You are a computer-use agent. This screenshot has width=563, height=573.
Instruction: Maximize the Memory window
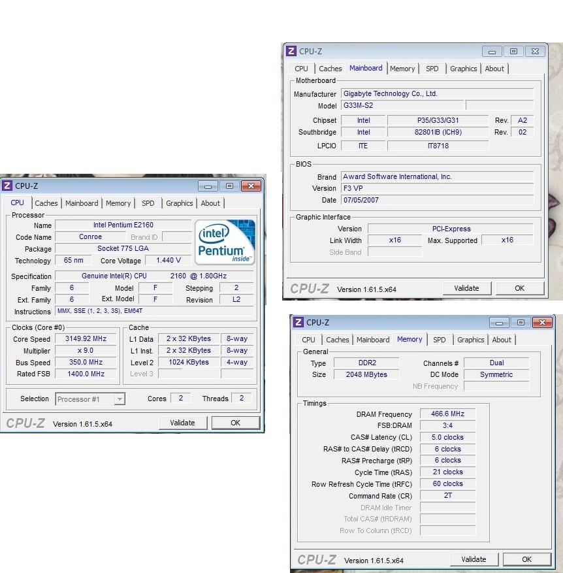point(521,323)
